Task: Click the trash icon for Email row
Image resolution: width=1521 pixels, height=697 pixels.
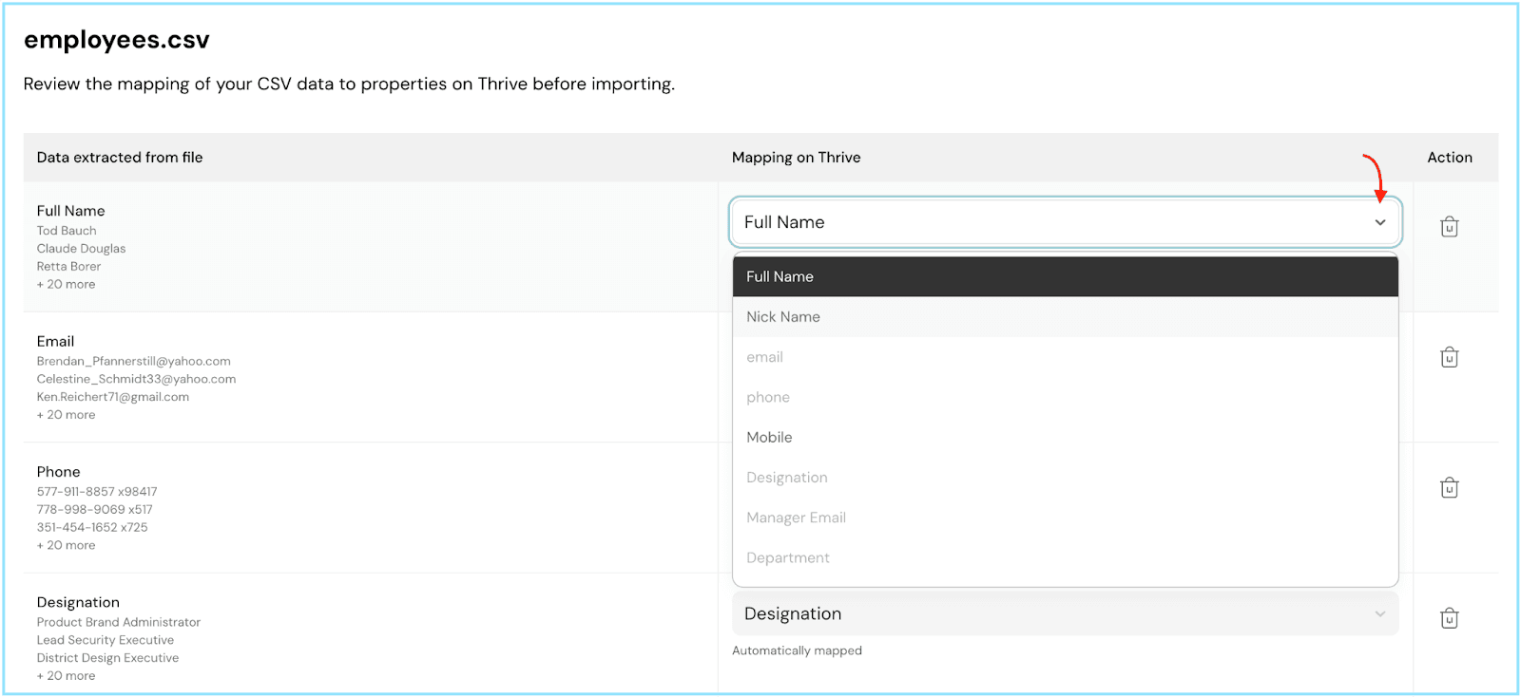Action: click(x=1449, y=357)
